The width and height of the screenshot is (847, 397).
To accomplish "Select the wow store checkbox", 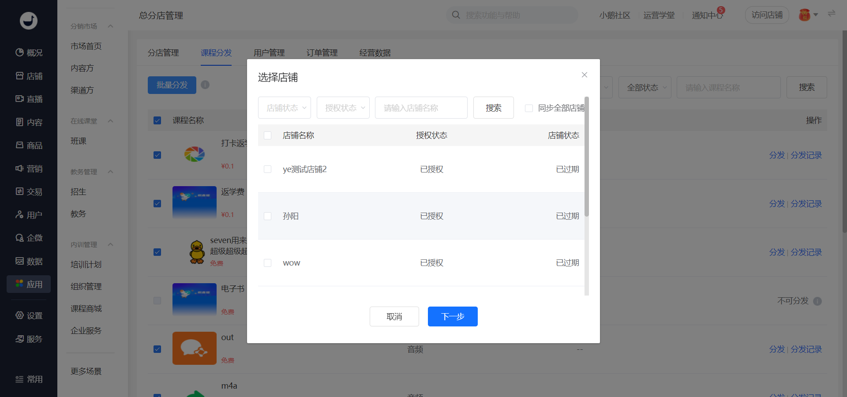I will click(267, 263).
